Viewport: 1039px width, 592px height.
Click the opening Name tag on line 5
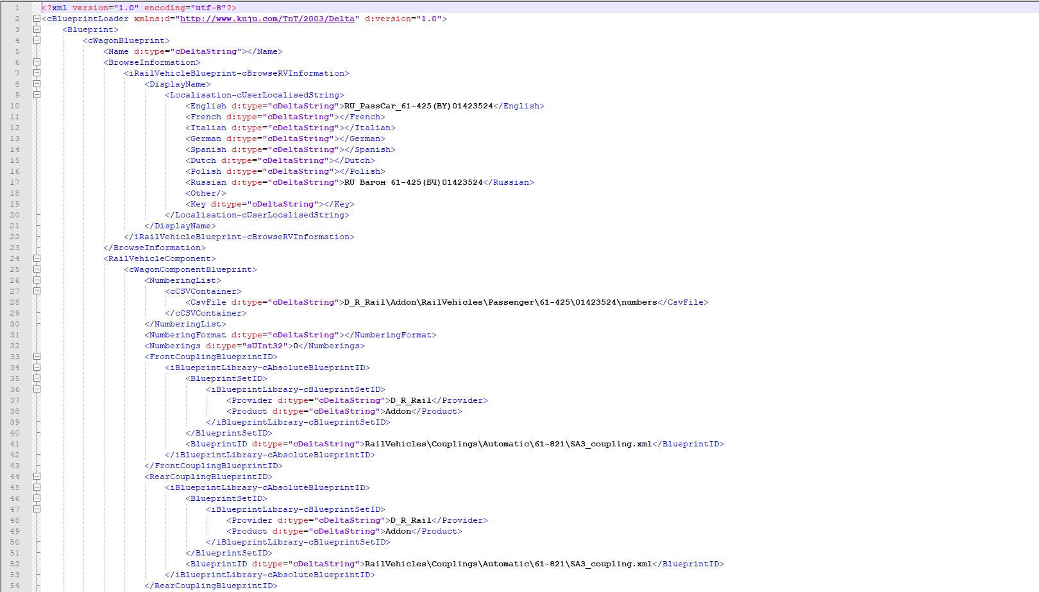(x=175, y=51)
